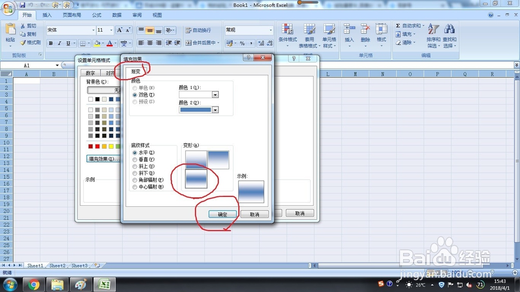Pick the black color swatch in top row

97,99
